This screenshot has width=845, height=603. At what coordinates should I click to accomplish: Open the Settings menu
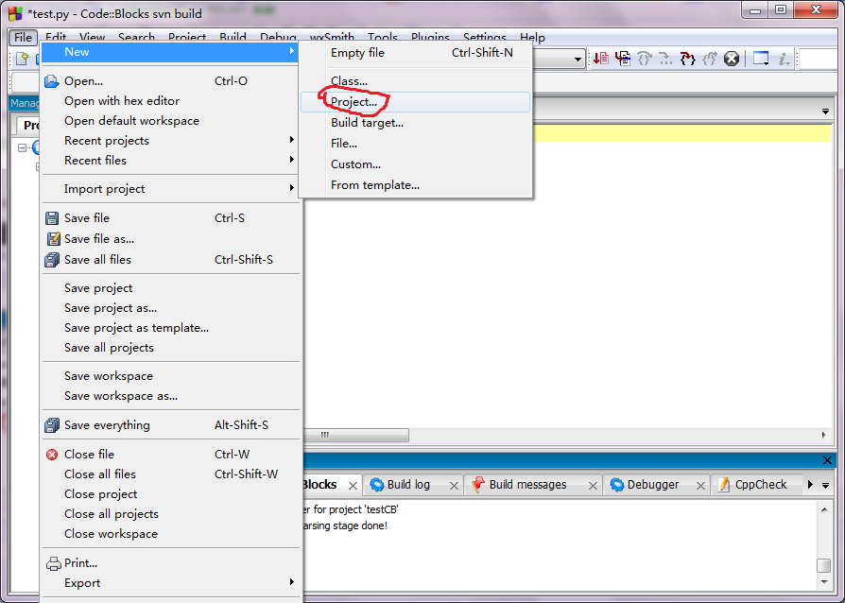coord(485,37)
